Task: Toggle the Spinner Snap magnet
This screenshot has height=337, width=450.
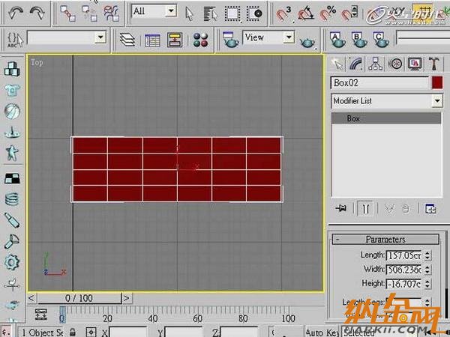Action: tap(349, 13)
